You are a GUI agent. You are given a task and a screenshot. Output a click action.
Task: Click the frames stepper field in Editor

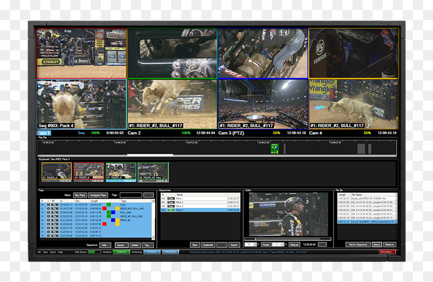[x=251, y=244]
